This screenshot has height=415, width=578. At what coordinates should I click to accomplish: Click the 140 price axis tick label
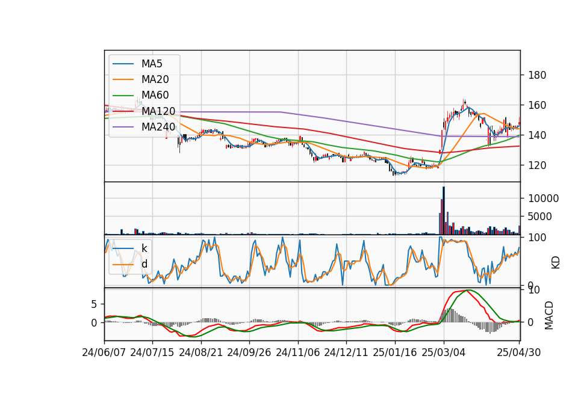[x=537, y=135]
